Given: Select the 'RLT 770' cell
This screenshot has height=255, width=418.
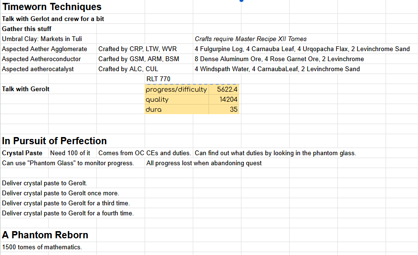Looking at the screenshot, I should pos(158,79).
